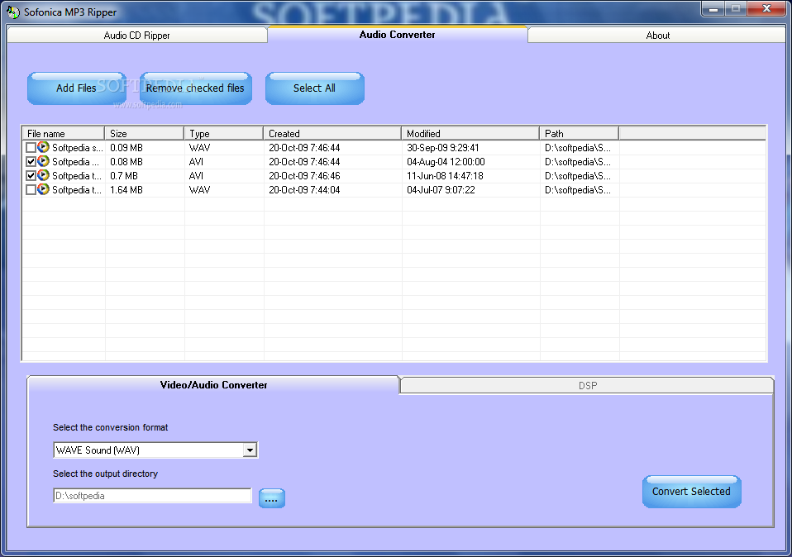The height and width of the screenshot is (557, 792).
Task: Click WAV type cell in the 0.09 MB row
Action: 199,147
